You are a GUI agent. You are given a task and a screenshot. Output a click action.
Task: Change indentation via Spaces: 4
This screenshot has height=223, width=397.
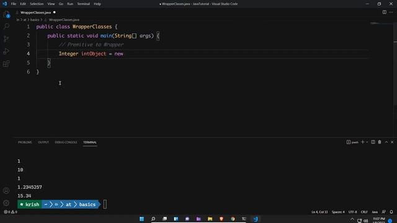click(x=338, y=212)
